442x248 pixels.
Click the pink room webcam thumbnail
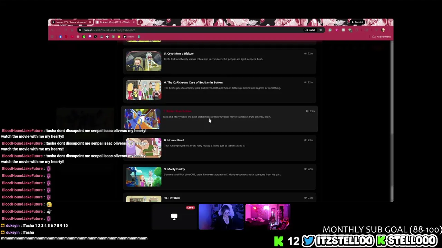click(x=268, y=217)
